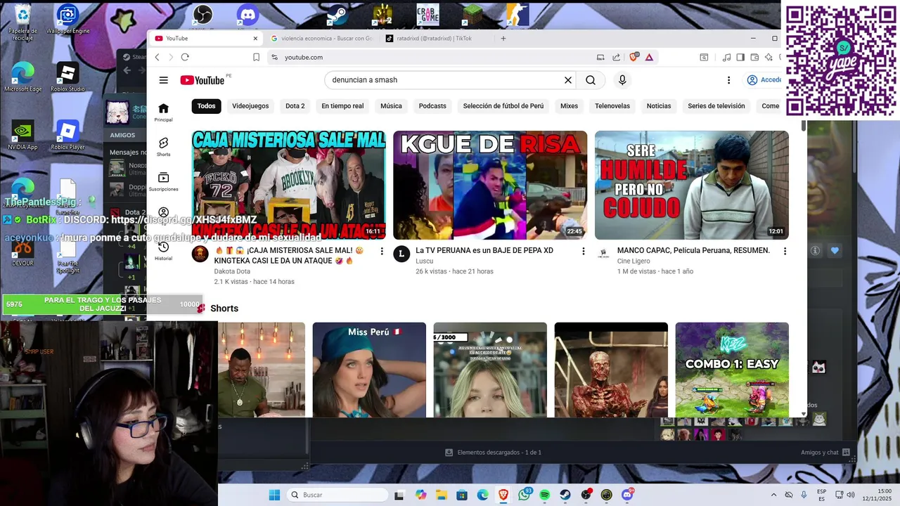900x506 pixels.
Task: Open a new browser tab
Action: (503, 39)
